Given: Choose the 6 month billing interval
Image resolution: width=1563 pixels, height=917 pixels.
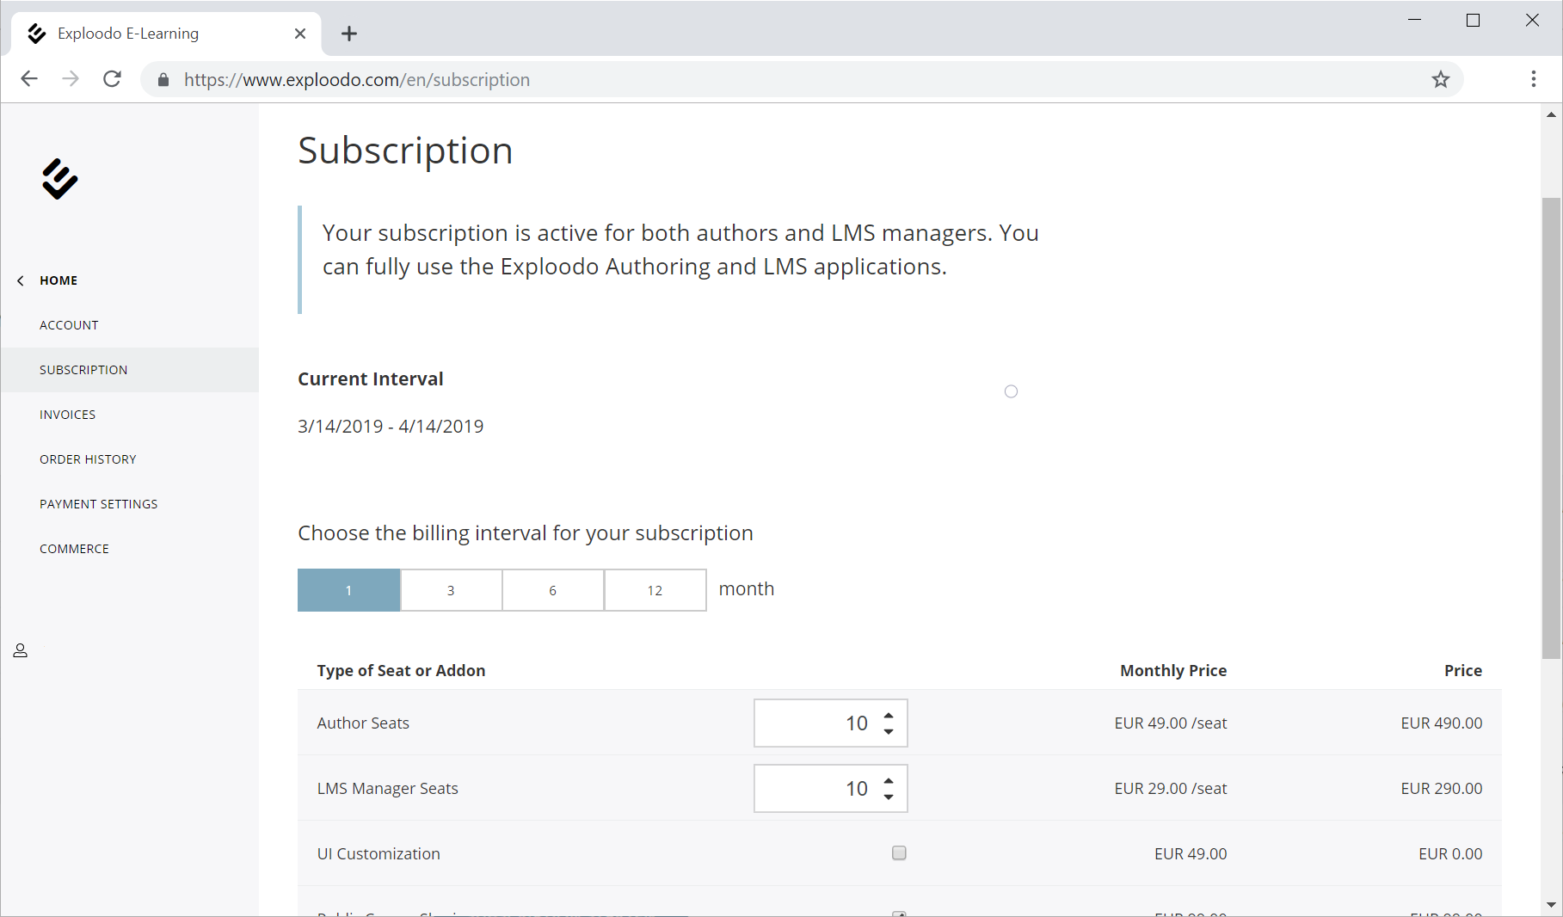Looking at the screenshot, I should point(552,590).
